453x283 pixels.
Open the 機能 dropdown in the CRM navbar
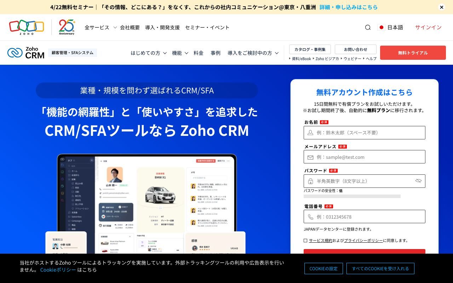[177, 53]
